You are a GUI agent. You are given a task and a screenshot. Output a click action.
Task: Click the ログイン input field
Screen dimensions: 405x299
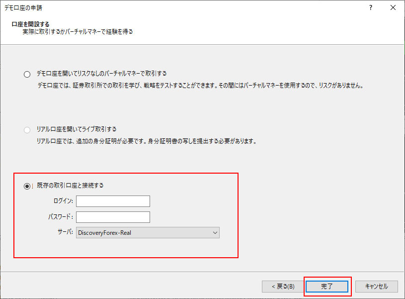pyautogui.click(x=113, y=201)
